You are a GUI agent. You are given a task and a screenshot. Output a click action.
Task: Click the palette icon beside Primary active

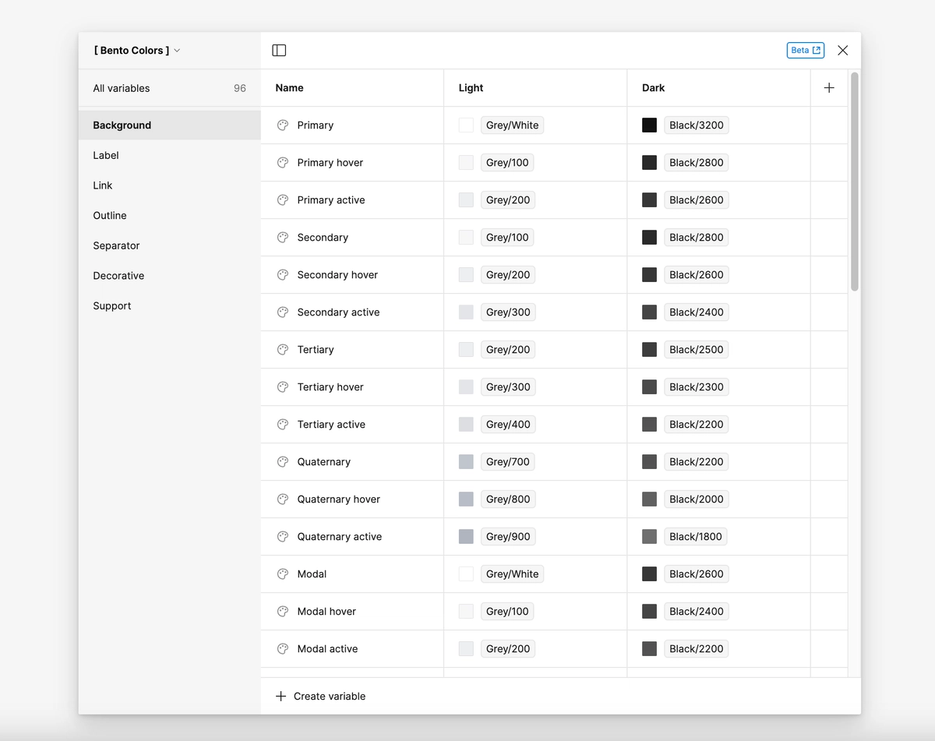(x=281, y=199)
